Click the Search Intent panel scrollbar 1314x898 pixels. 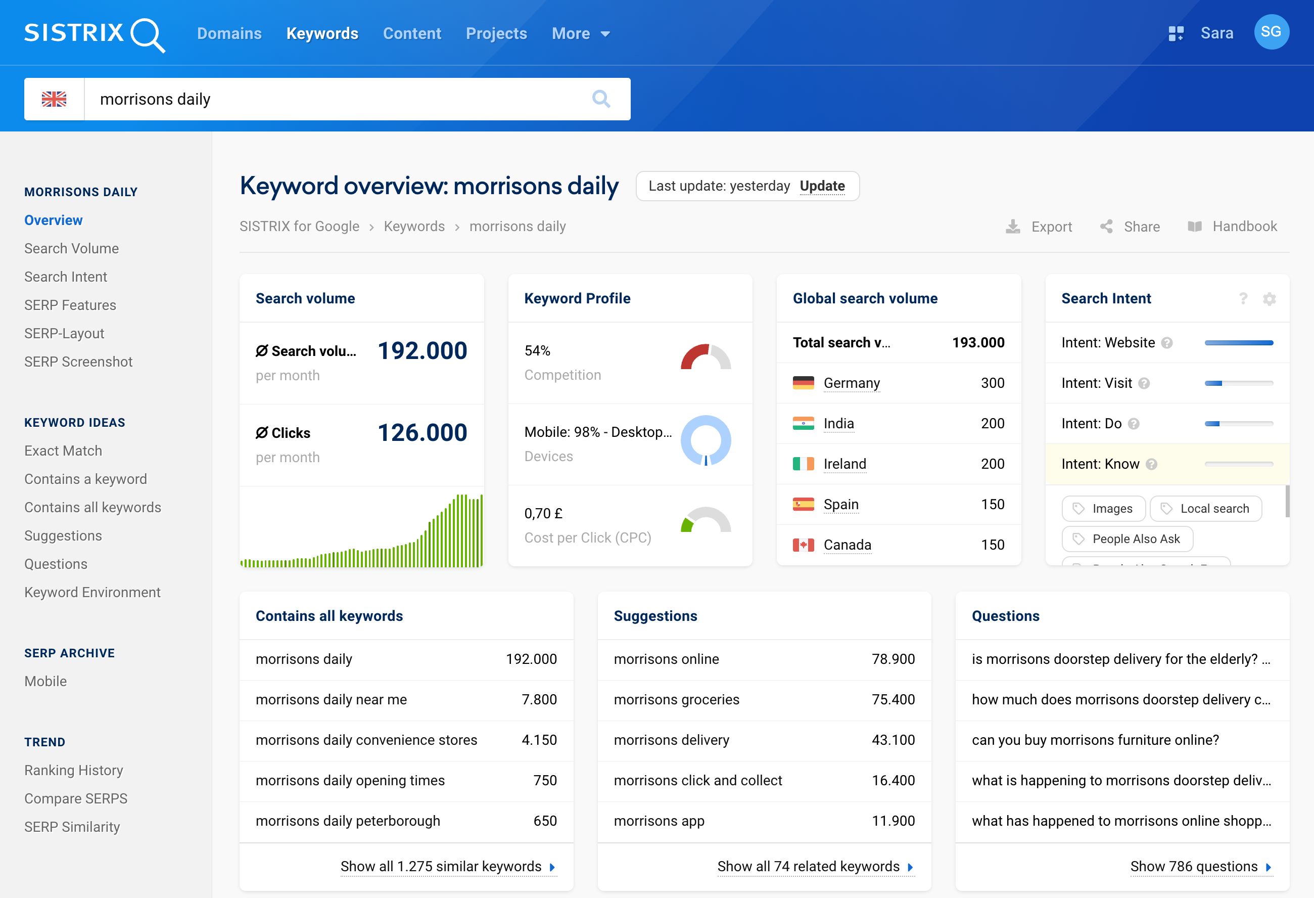pos(1287,502)
